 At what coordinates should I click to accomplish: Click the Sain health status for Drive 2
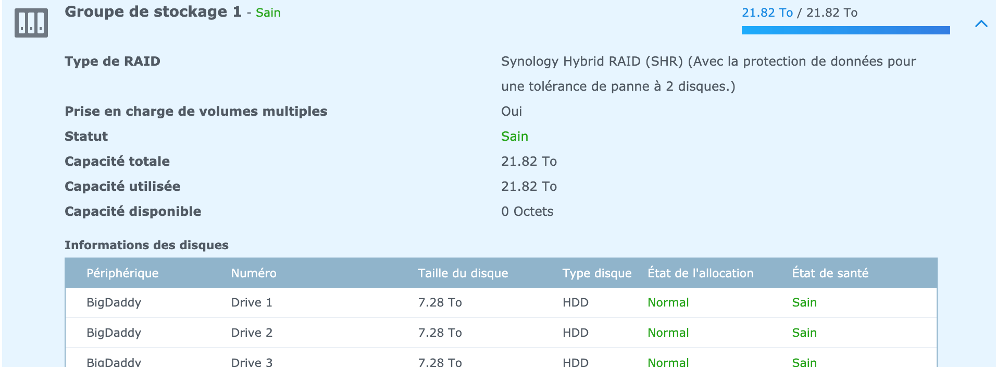pos(804,333)
